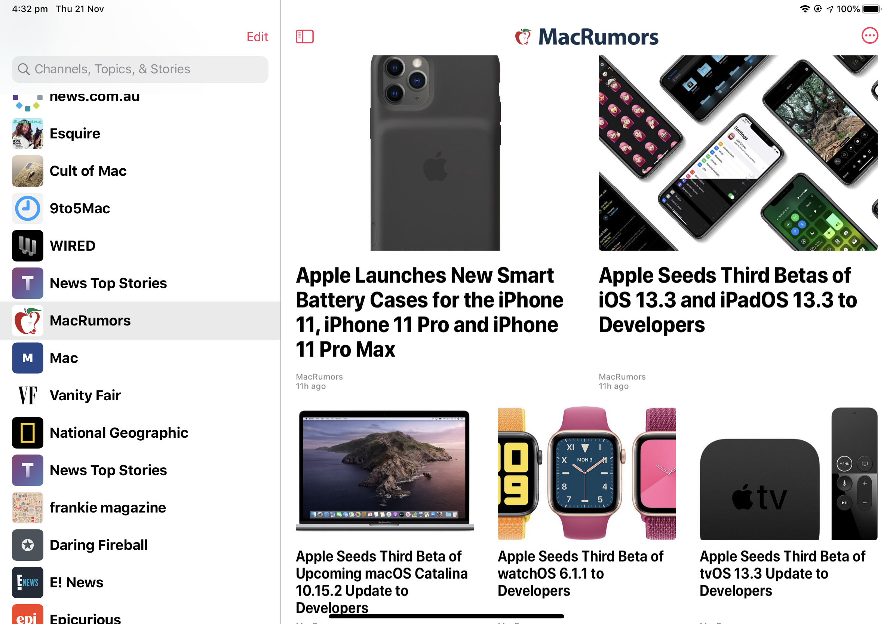This screenshot has width=893, height=624.
Task: Click the Channels, Topics, & Stories search field
Action: click(x=140, y=69)
